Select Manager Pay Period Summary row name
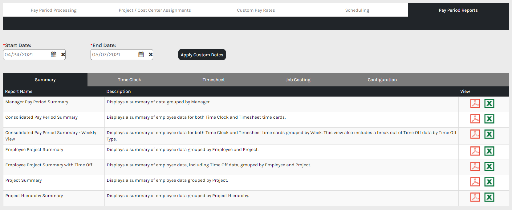512x210 pixels. (37, 102)
